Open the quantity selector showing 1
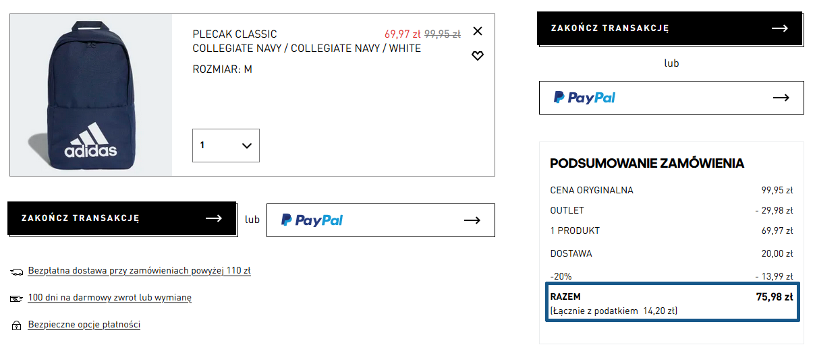This screenshot has width=815, height=349. 225,146
